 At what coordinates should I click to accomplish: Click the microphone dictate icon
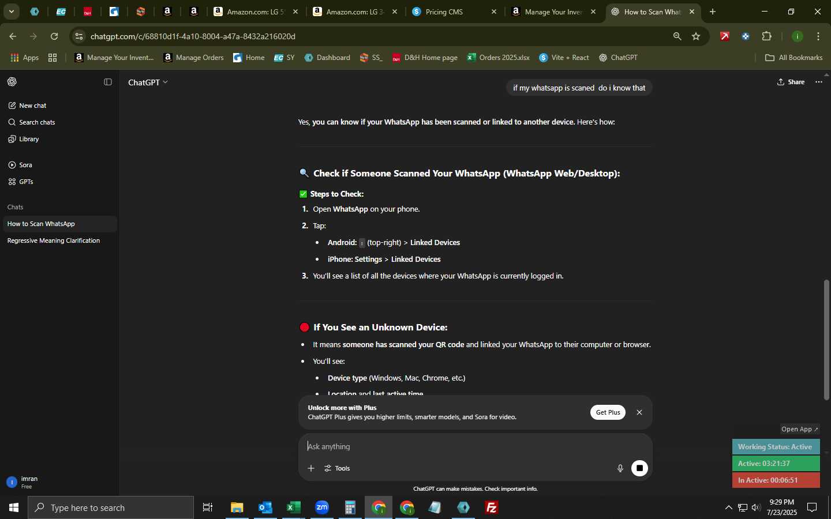pos(620,468)
